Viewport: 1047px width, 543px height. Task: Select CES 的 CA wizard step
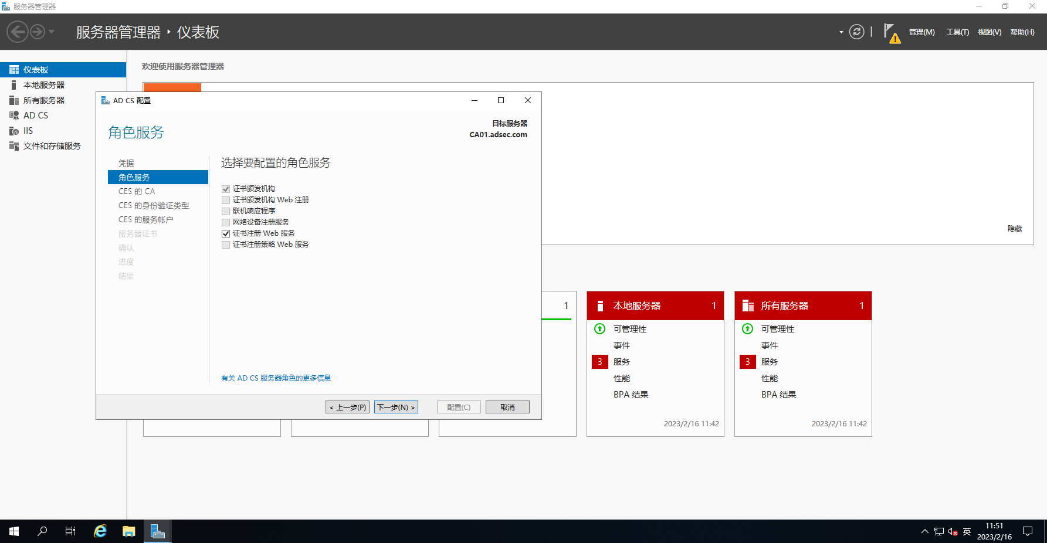pos(137,191)
